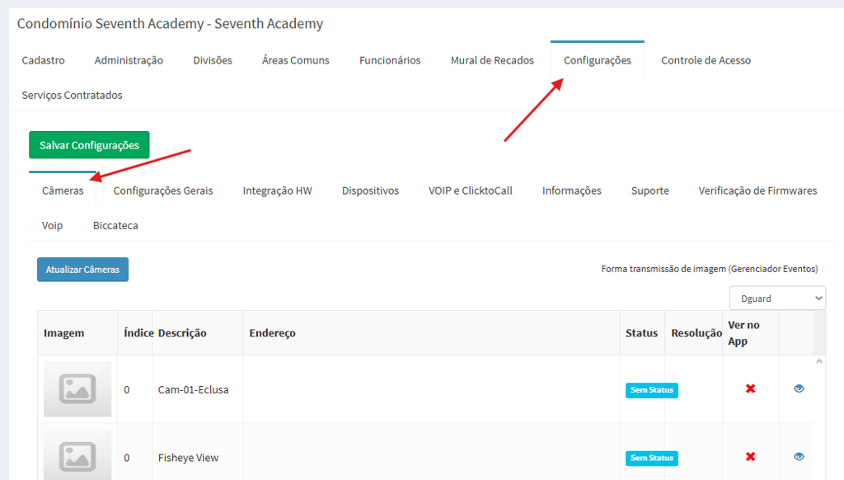
Task: Open the Integração HW sub-tab
Action: pyautogui.click(x=277, y=191)
